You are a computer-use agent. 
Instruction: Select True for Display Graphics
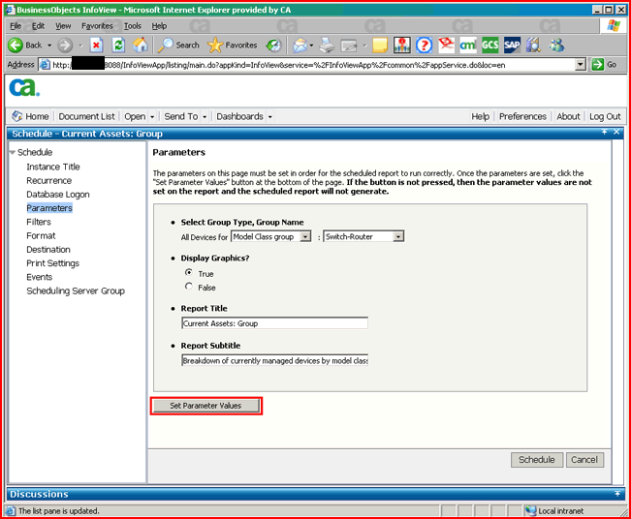click(188, 273)
